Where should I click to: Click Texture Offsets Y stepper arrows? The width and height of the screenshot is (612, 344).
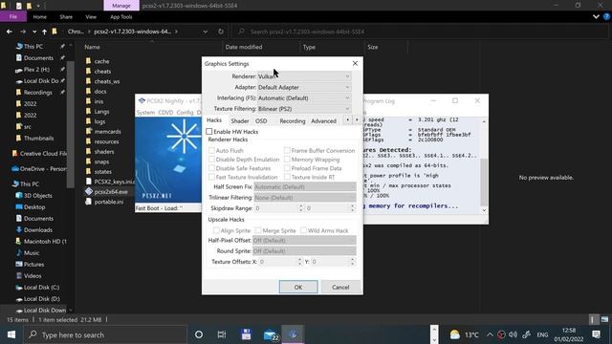click(353, 262)
